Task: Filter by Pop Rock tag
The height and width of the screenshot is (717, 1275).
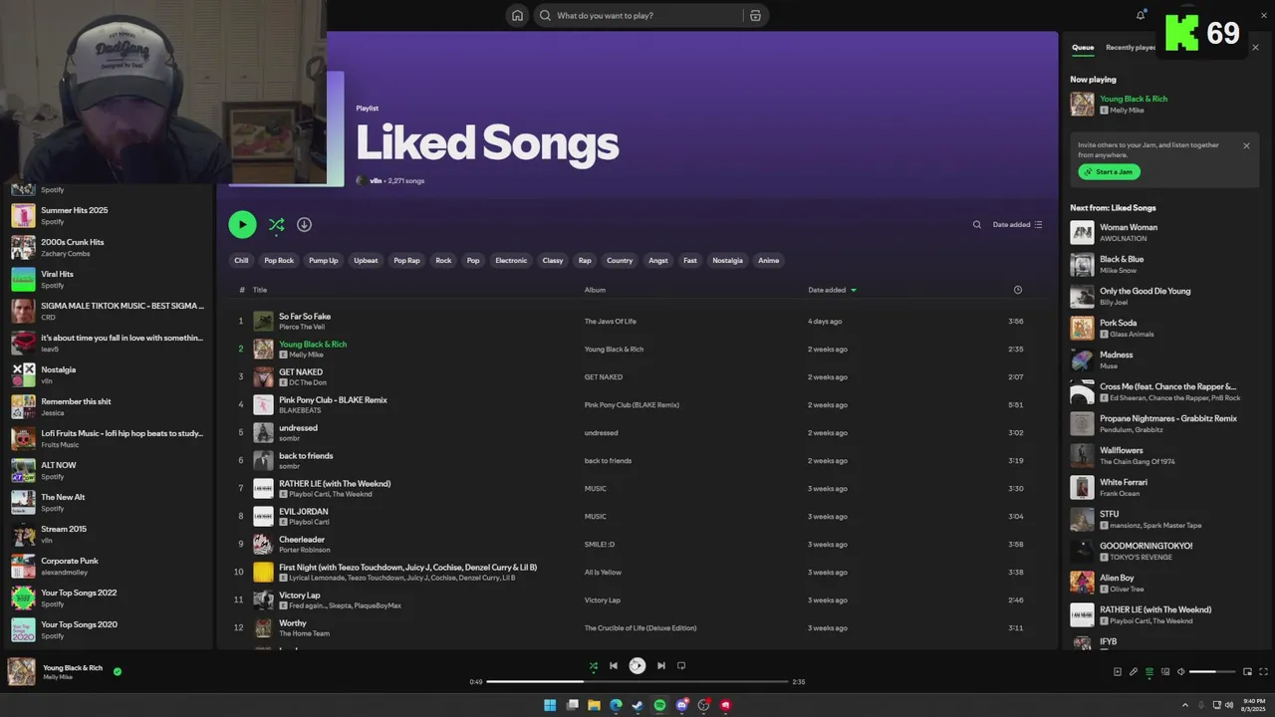Action: pos(279,260)
